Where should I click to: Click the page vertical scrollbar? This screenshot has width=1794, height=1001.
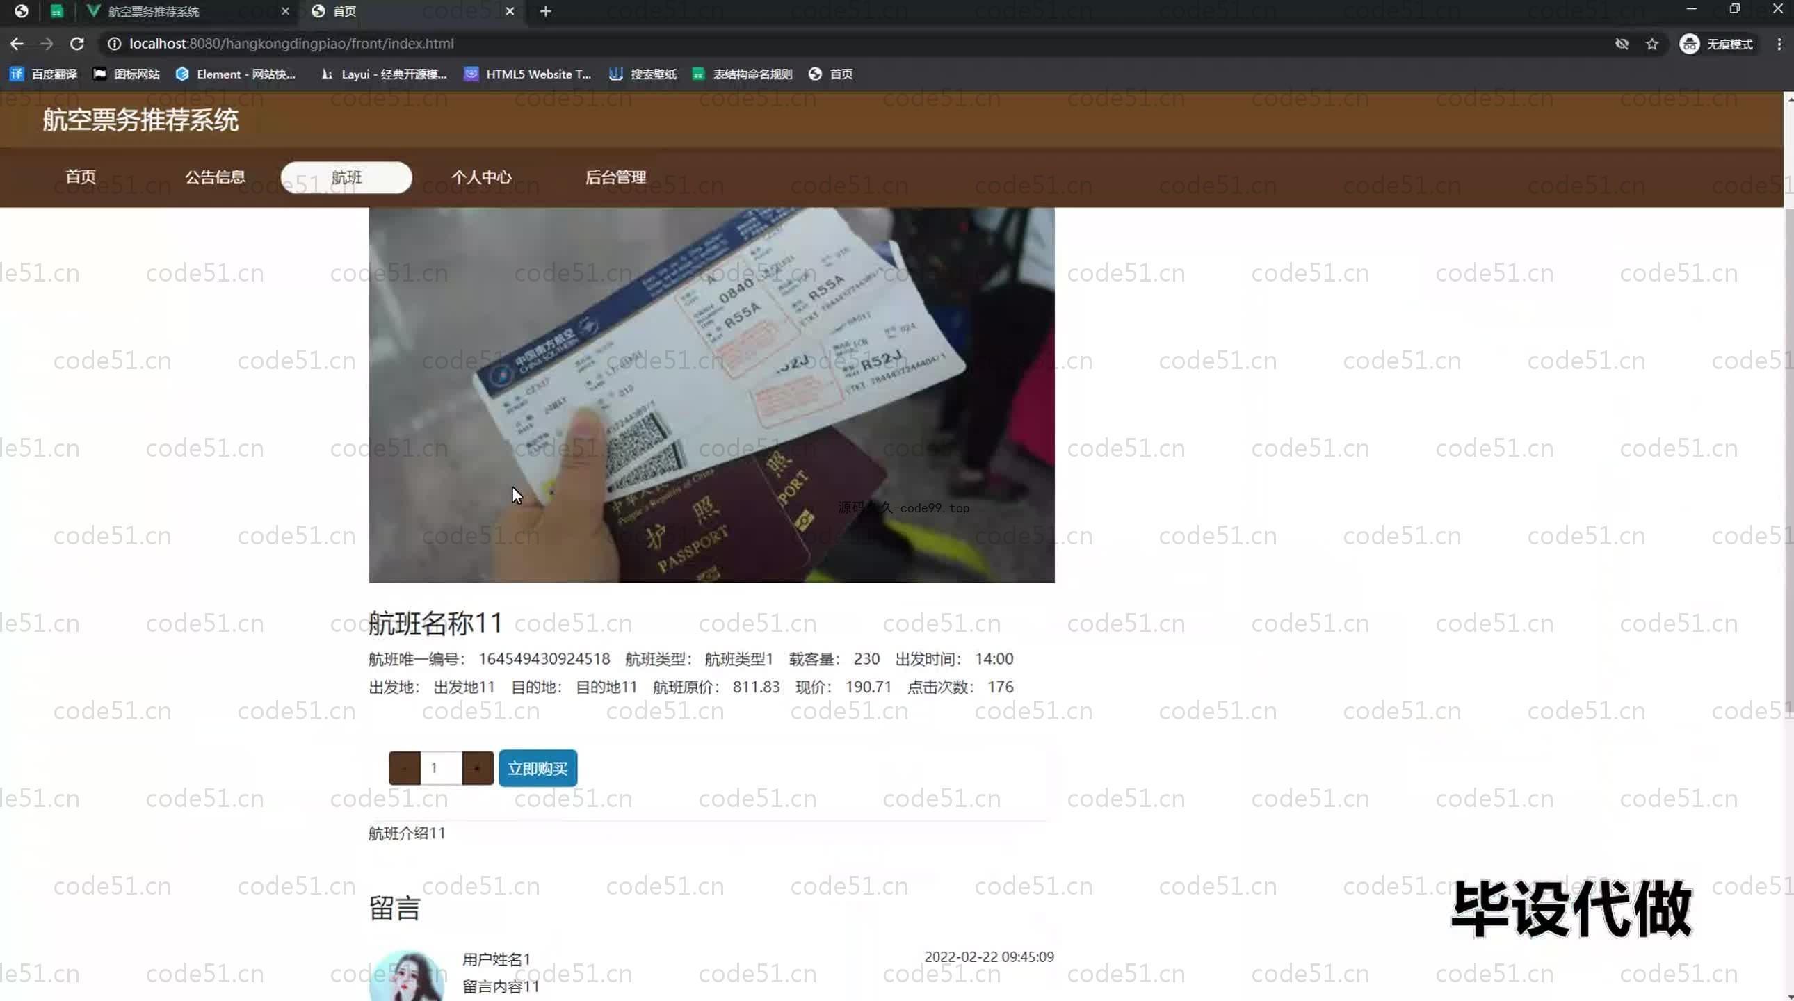coord(1788,459)
